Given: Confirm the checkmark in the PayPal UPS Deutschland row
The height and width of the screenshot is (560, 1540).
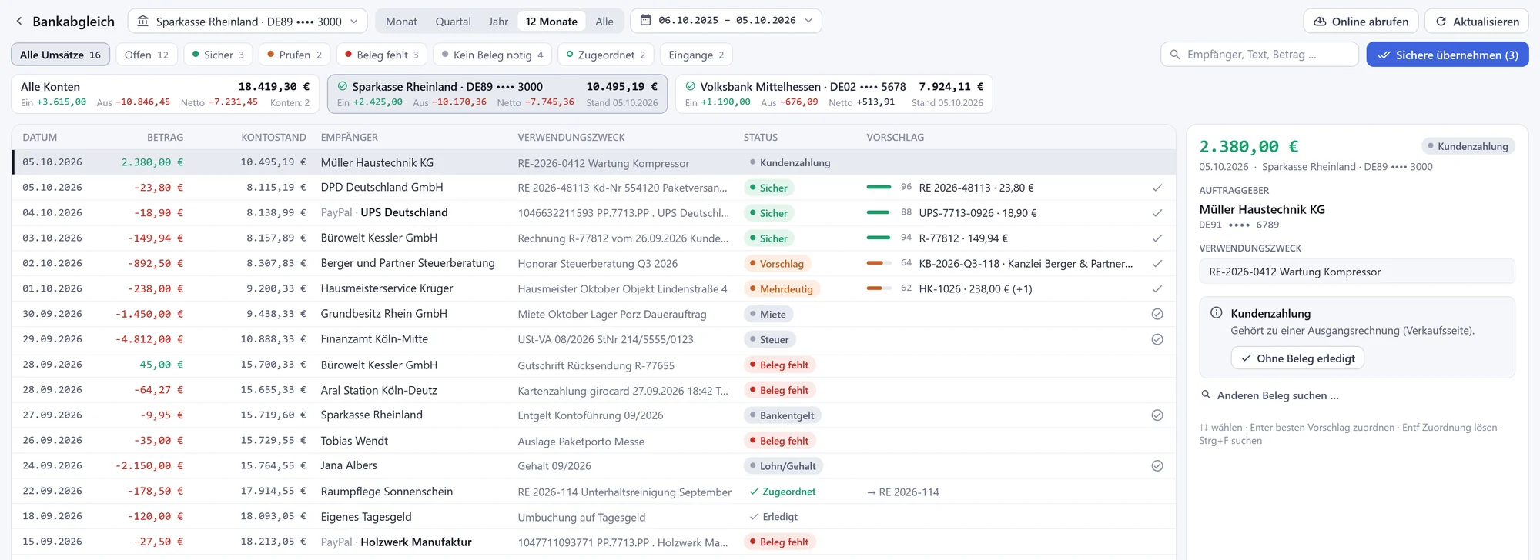Looking at the screenshot, I should 1157,213.
